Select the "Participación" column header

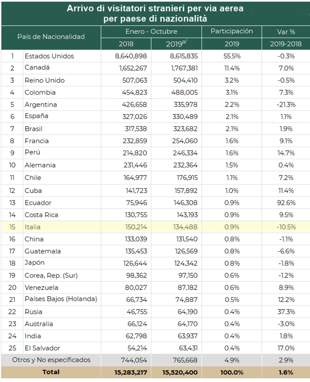pos(231,32)
